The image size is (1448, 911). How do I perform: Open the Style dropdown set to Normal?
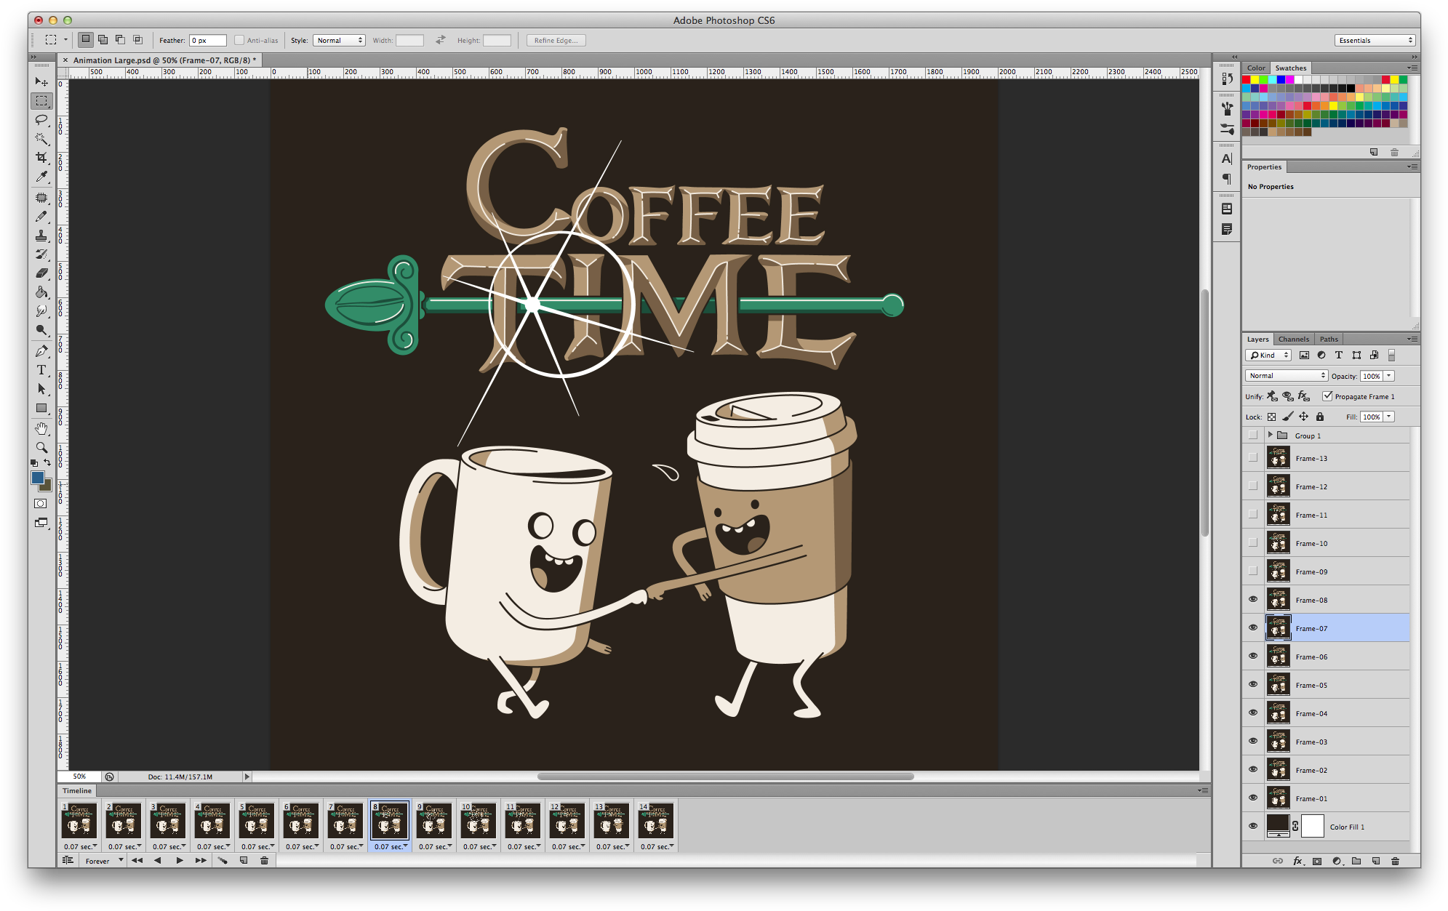339,41
